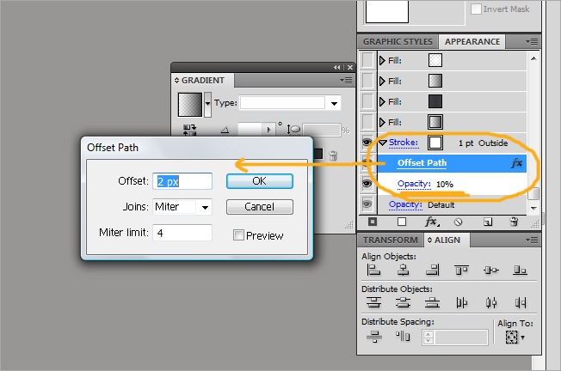Click Vertical Distribute Top icon

click(x=374, y=303)
